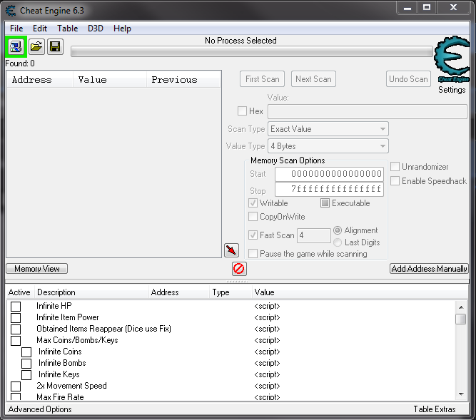Click the Cheat Engine logo for Settings
This screenshot has height=420, width=476.
coord(452,59)
